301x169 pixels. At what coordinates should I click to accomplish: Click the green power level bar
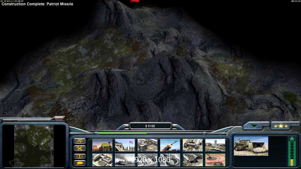point(122,133)
